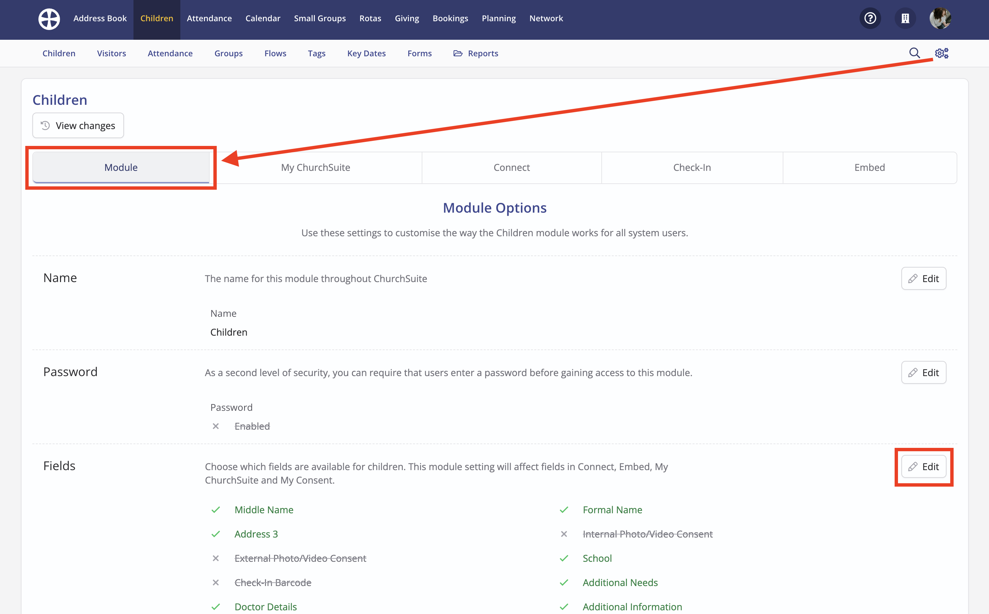Click External Photo/Video Consent entry
989x614 pixels.
tap(300, 558)
